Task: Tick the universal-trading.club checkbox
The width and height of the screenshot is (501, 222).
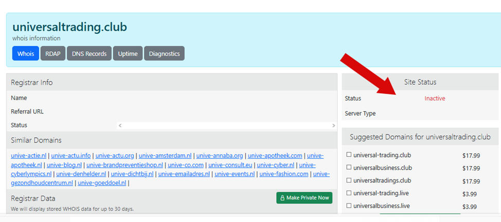Action: [x=349, y=155]
